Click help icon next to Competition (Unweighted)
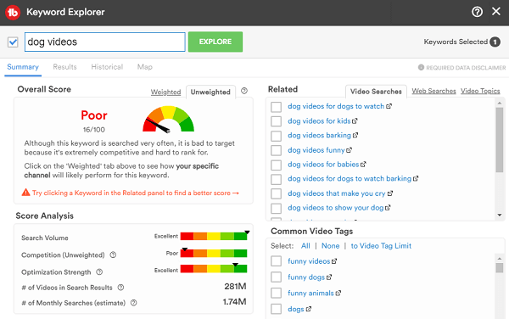509x319 pixels. click(x=113, y=255)
